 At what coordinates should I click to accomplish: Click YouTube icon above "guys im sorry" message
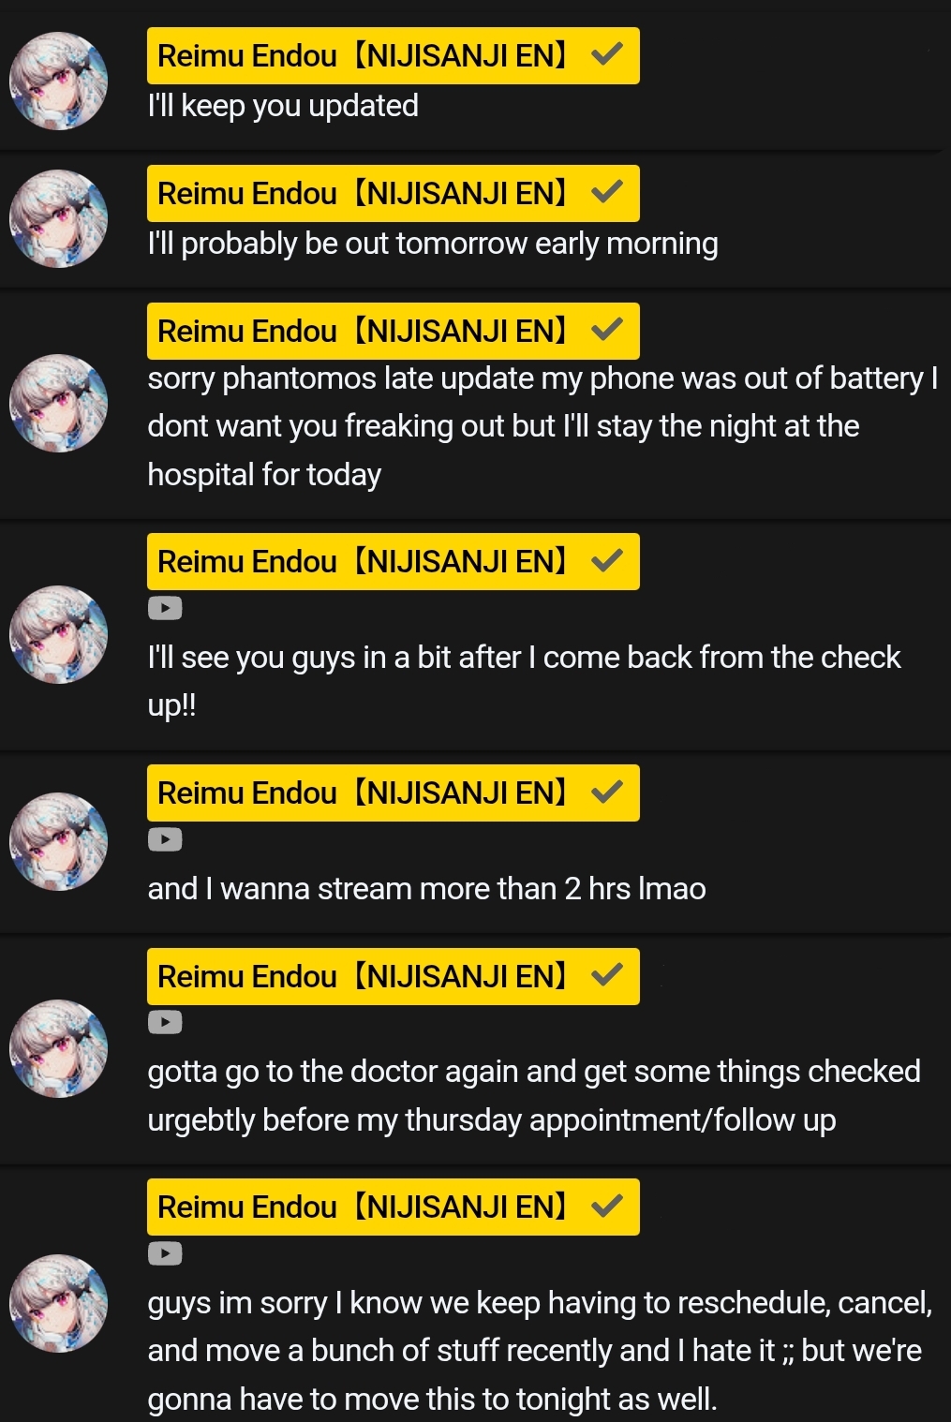165,1253
